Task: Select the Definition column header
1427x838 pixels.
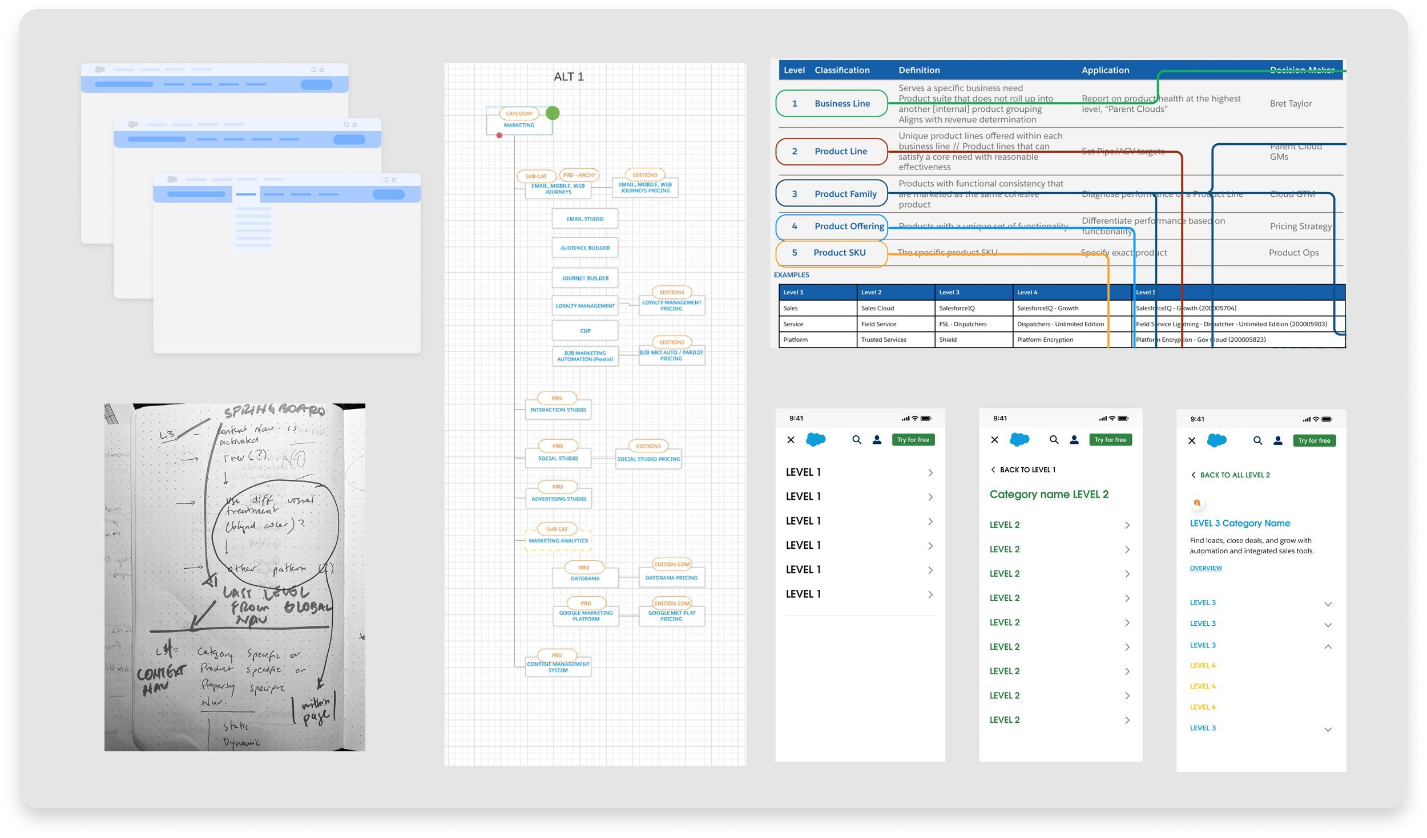Action: [918, 70]
